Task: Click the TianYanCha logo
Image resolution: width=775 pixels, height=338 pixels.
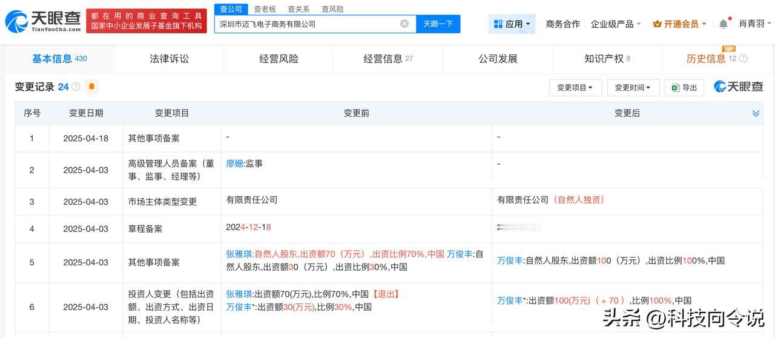Action: click(x=43, y=21)
